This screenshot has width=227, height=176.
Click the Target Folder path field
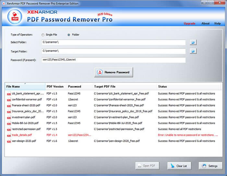[x=113, y=51]
